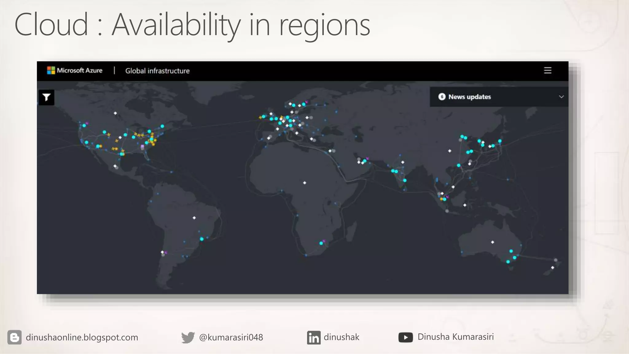629x354 pixels.
Task: Select the cyan region marker in South Africa
Action: coord(321,243)
